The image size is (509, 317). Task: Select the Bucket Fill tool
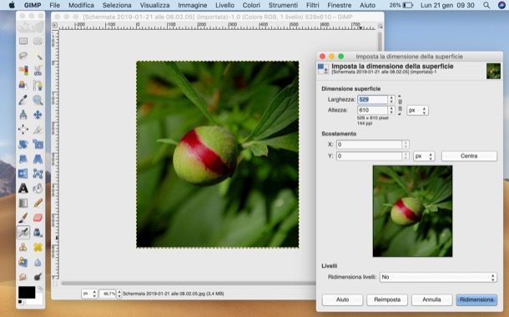click(38, 189)
